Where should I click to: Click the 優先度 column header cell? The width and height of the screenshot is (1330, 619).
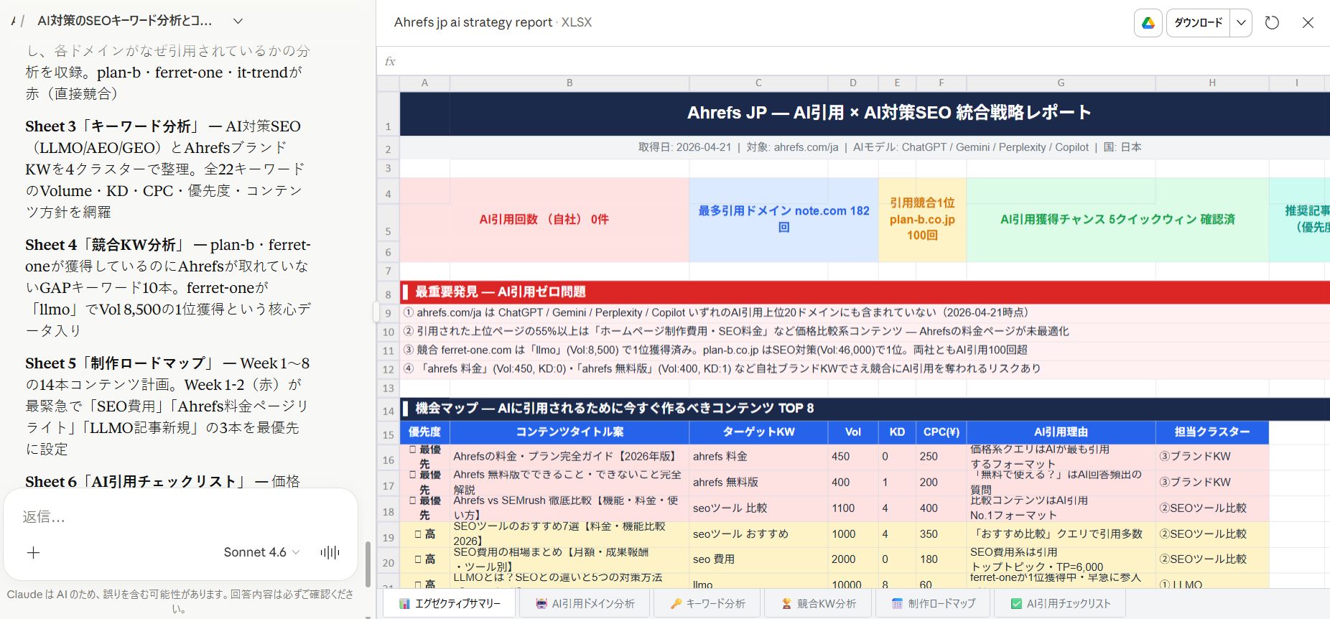[x=425, y=432]
